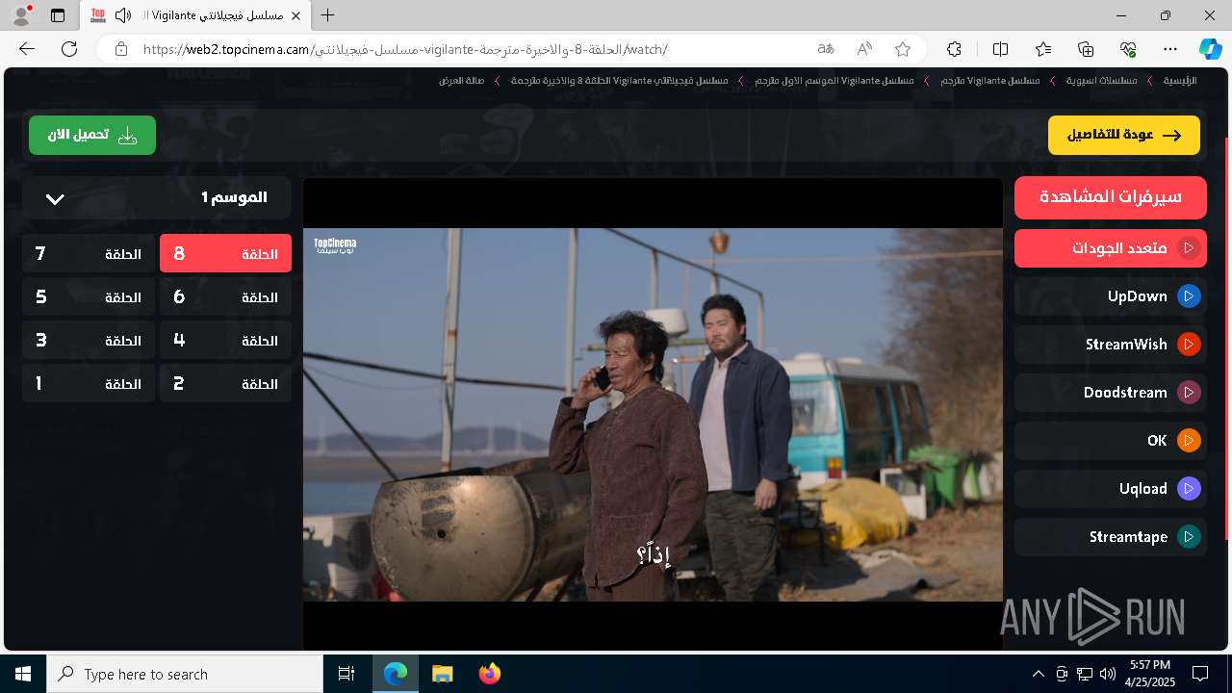This screenshot has width=1232, height=693.
Task: Open the Collections icon
Action: pos(1086,49)
